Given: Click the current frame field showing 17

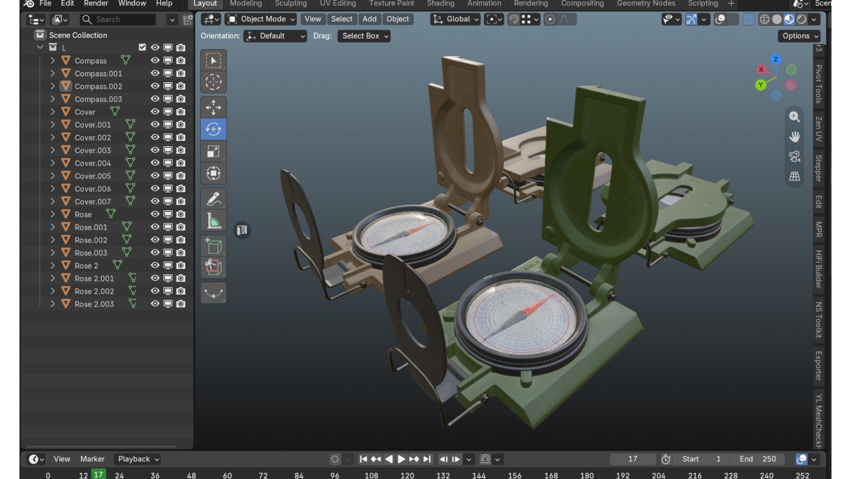Looking at the screenshot, I should pyautogui.click(x=632, y=459).
